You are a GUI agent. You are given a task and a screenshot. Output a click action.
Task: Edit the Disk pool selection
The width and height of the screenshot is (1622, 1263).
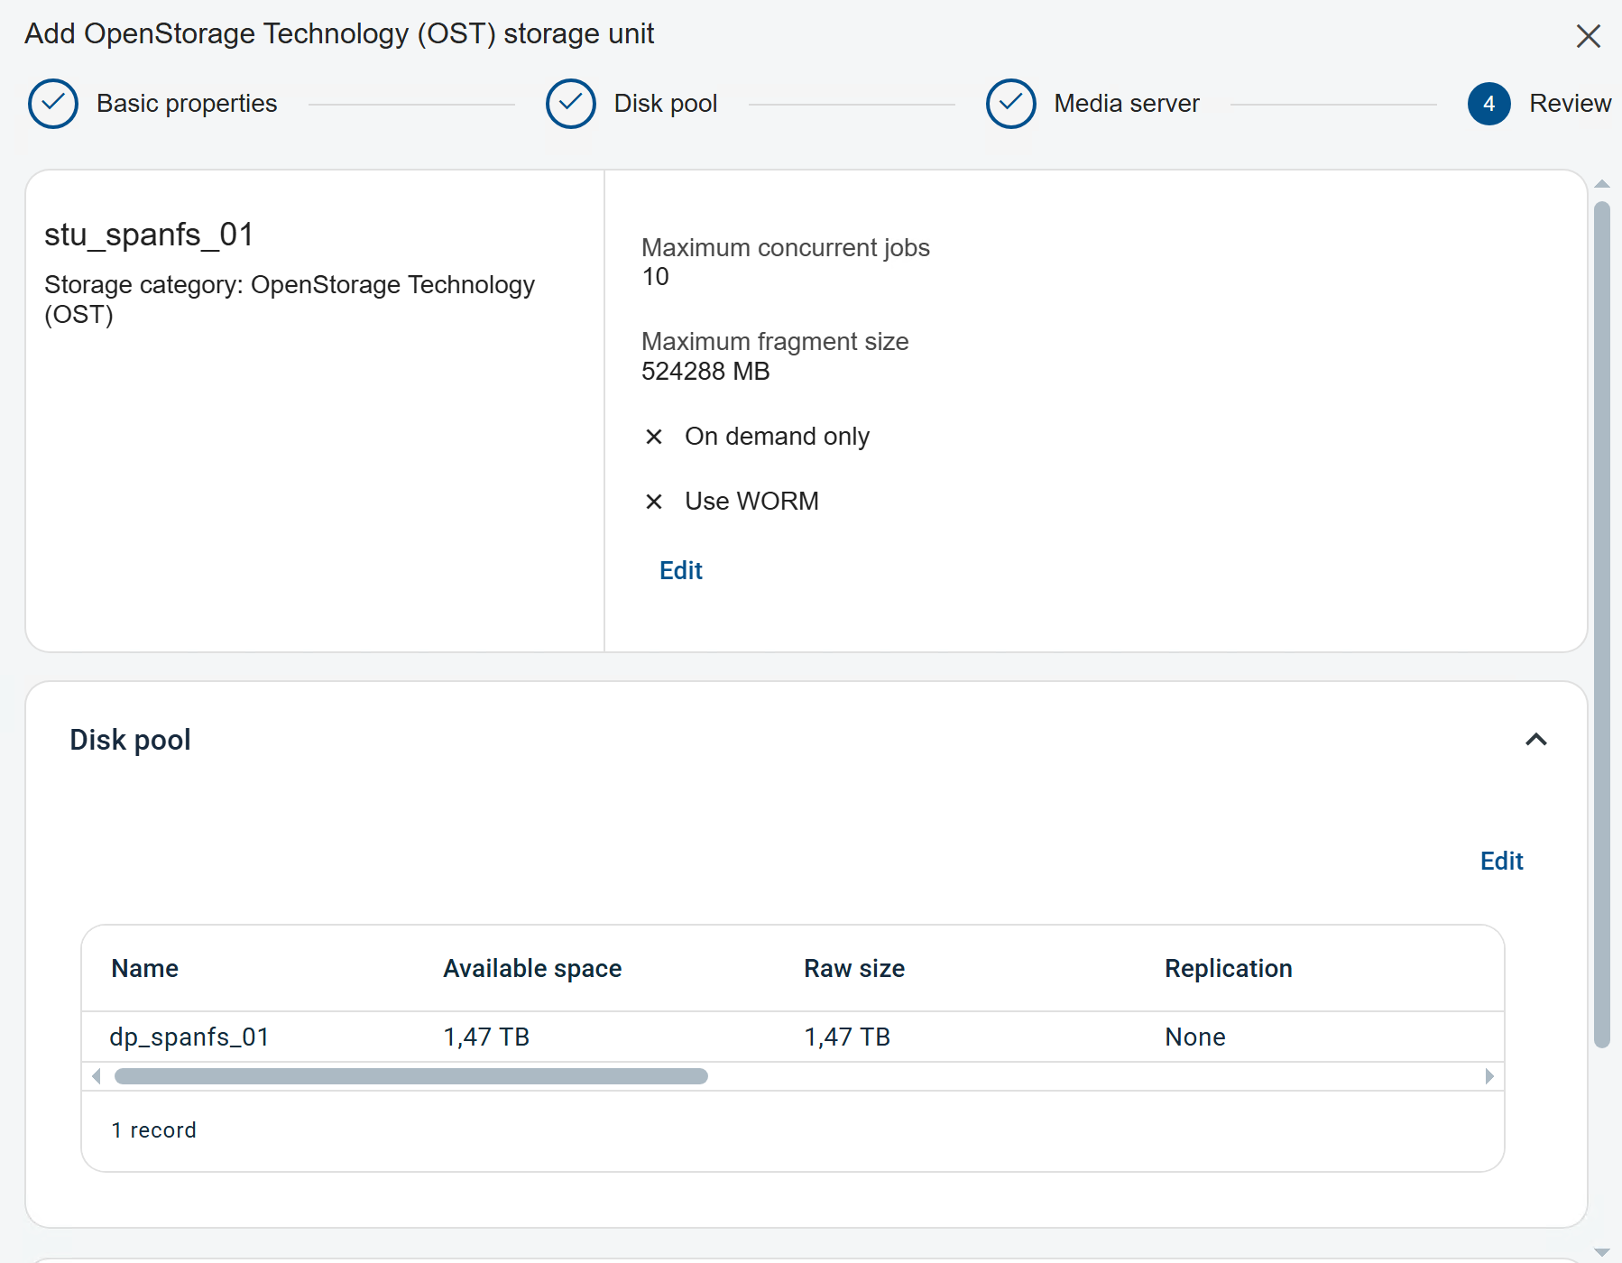[1501, 861]
